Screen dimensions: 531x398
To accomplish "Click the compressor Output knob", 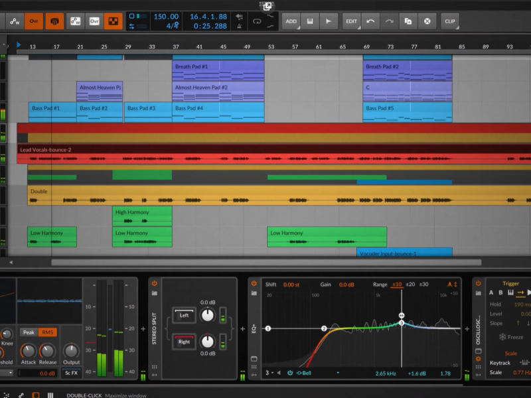I will pos(70,350).
